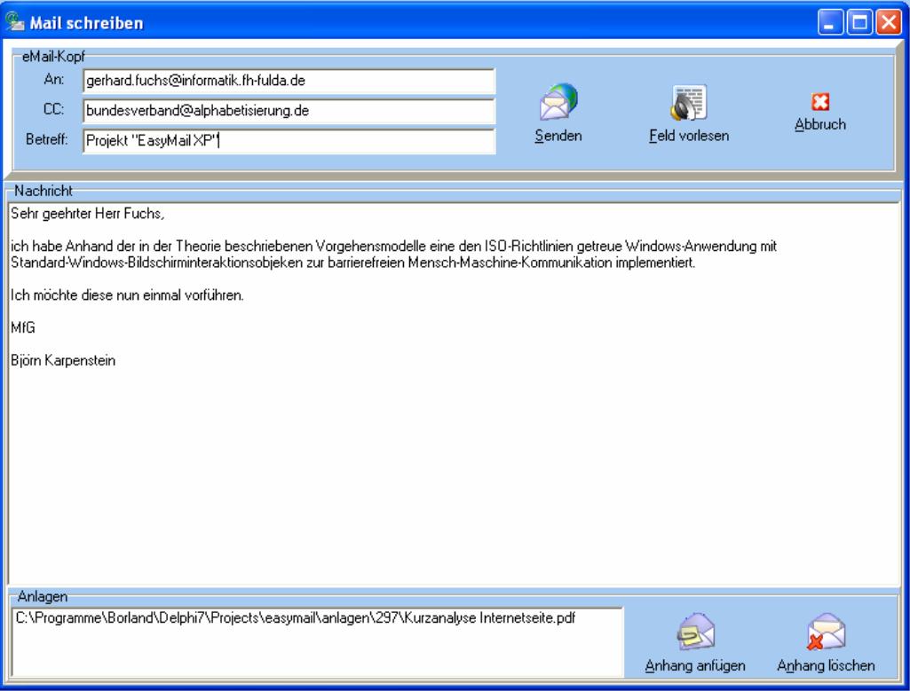Click the Senden envelope-and-globe icon
The height and width of the screenshot is (691, 910).
(x=559, y=105)
